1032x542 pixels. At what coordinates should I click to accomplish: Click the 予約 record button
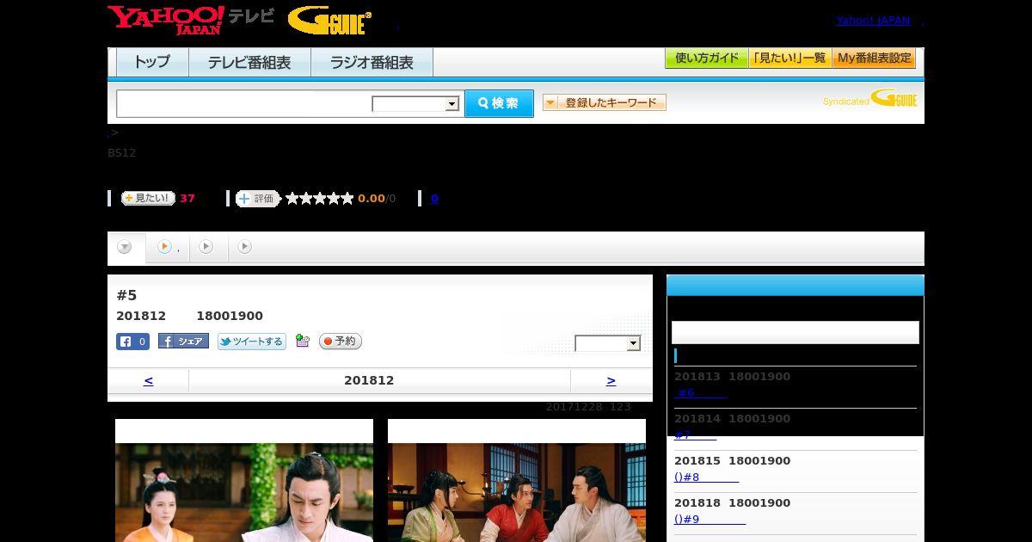pyautogui.click(x=341, y=342)
